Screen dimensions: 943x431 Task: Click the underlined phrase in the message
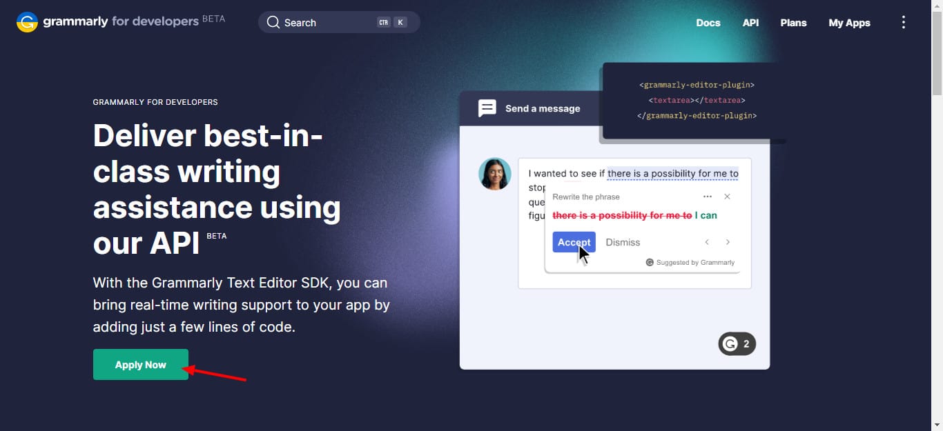point(672,174)
